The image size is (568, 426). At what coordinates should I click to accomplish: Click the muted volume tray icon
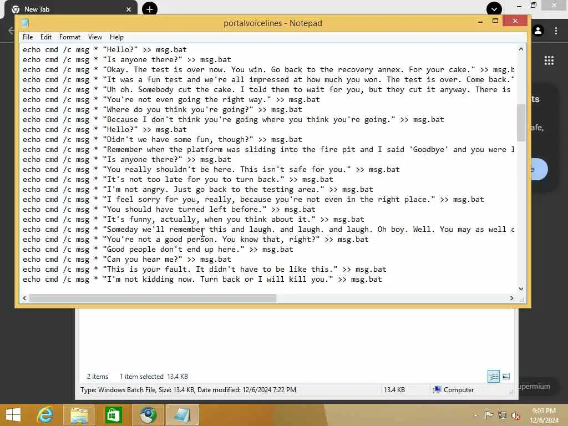click(x=515, y=415)
